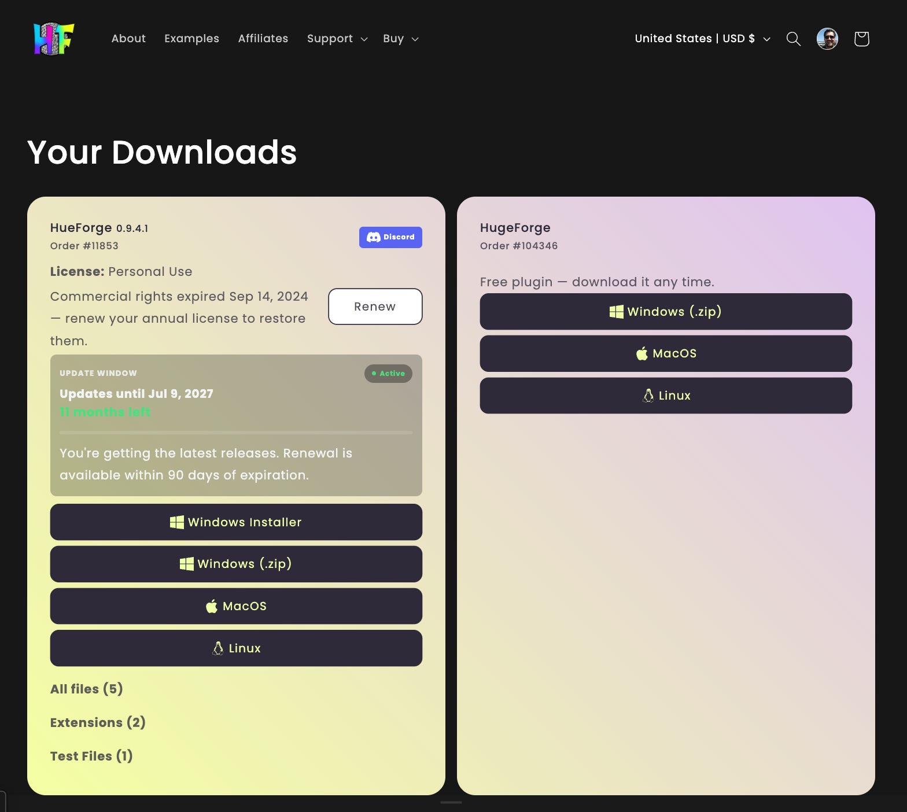Select the 'Order #104346' text
The width and height of the screenshot is (907, 812).
tap(519, 246)
